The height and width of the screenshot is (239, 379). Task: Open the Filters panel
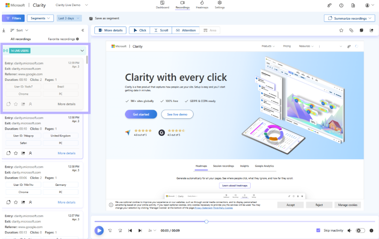click(x=13, y=18)
